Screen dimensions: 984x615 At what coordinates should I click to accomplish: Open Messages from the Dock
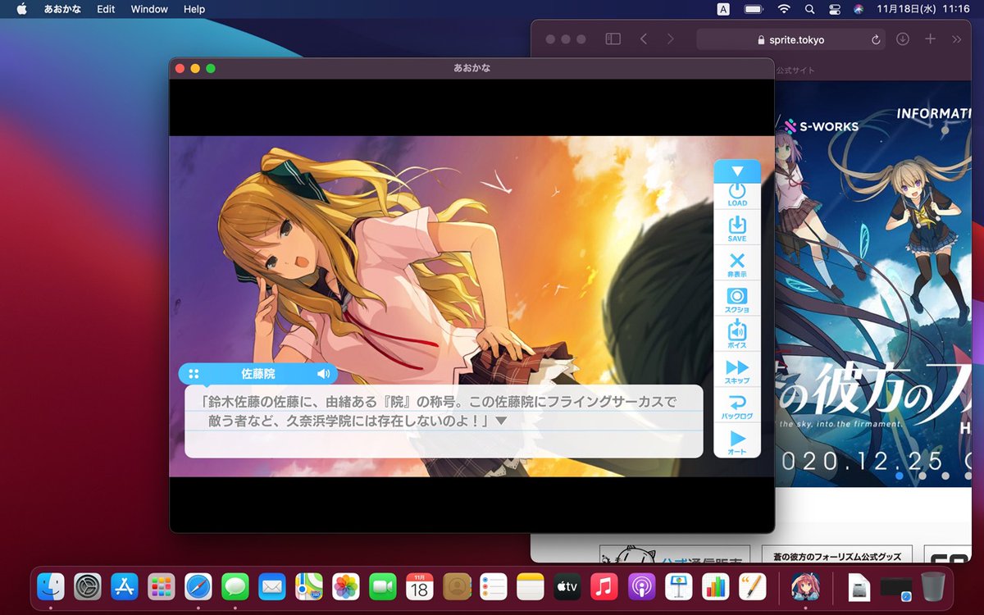(235, 586)
